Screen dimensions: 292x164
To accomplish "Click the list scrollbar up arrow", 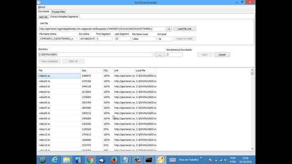I will coord(252,70).
